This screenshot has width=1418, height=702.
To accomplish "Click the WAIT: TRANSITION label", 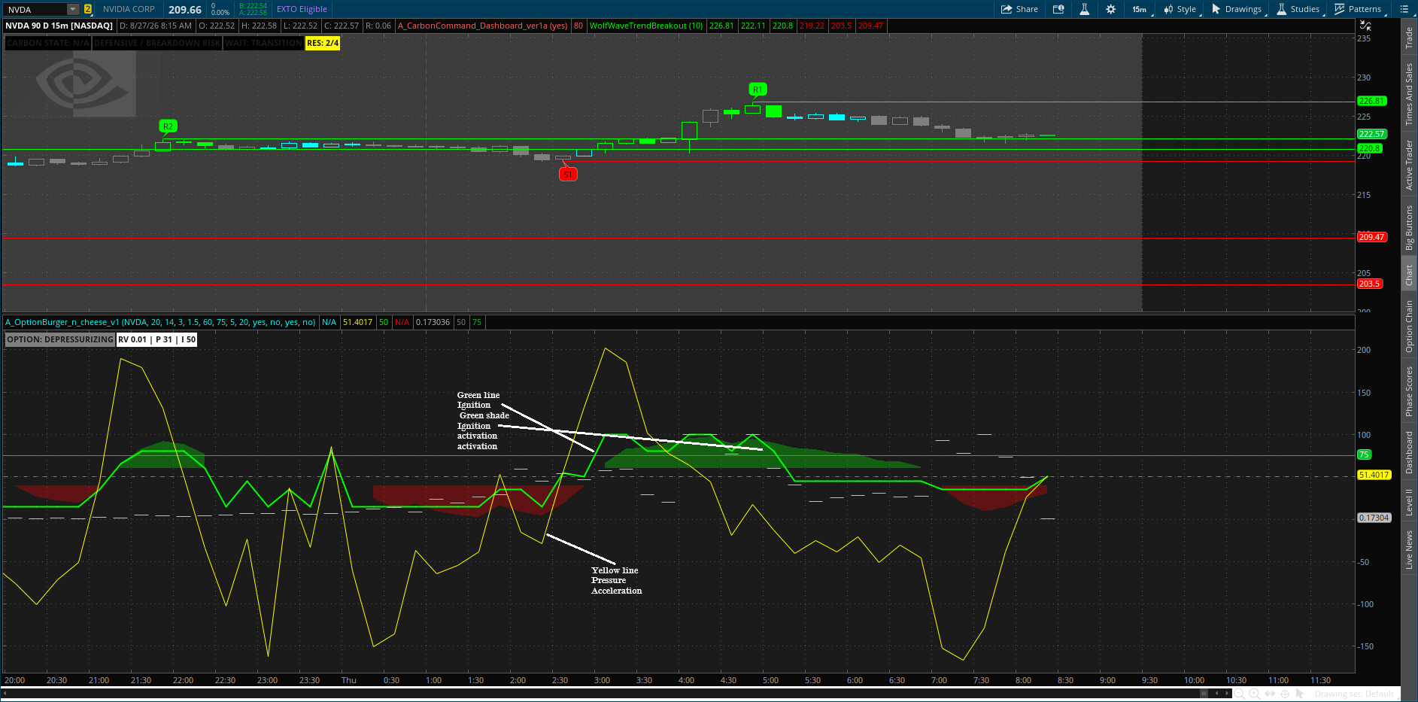I will (263, 43).
